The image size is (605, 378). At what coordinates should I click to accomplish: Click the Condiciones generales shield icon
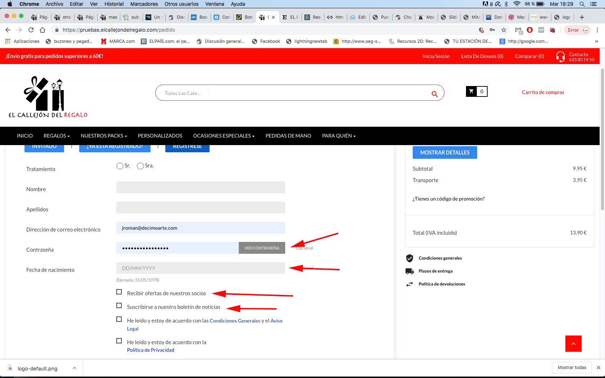[x=409, y=258]
